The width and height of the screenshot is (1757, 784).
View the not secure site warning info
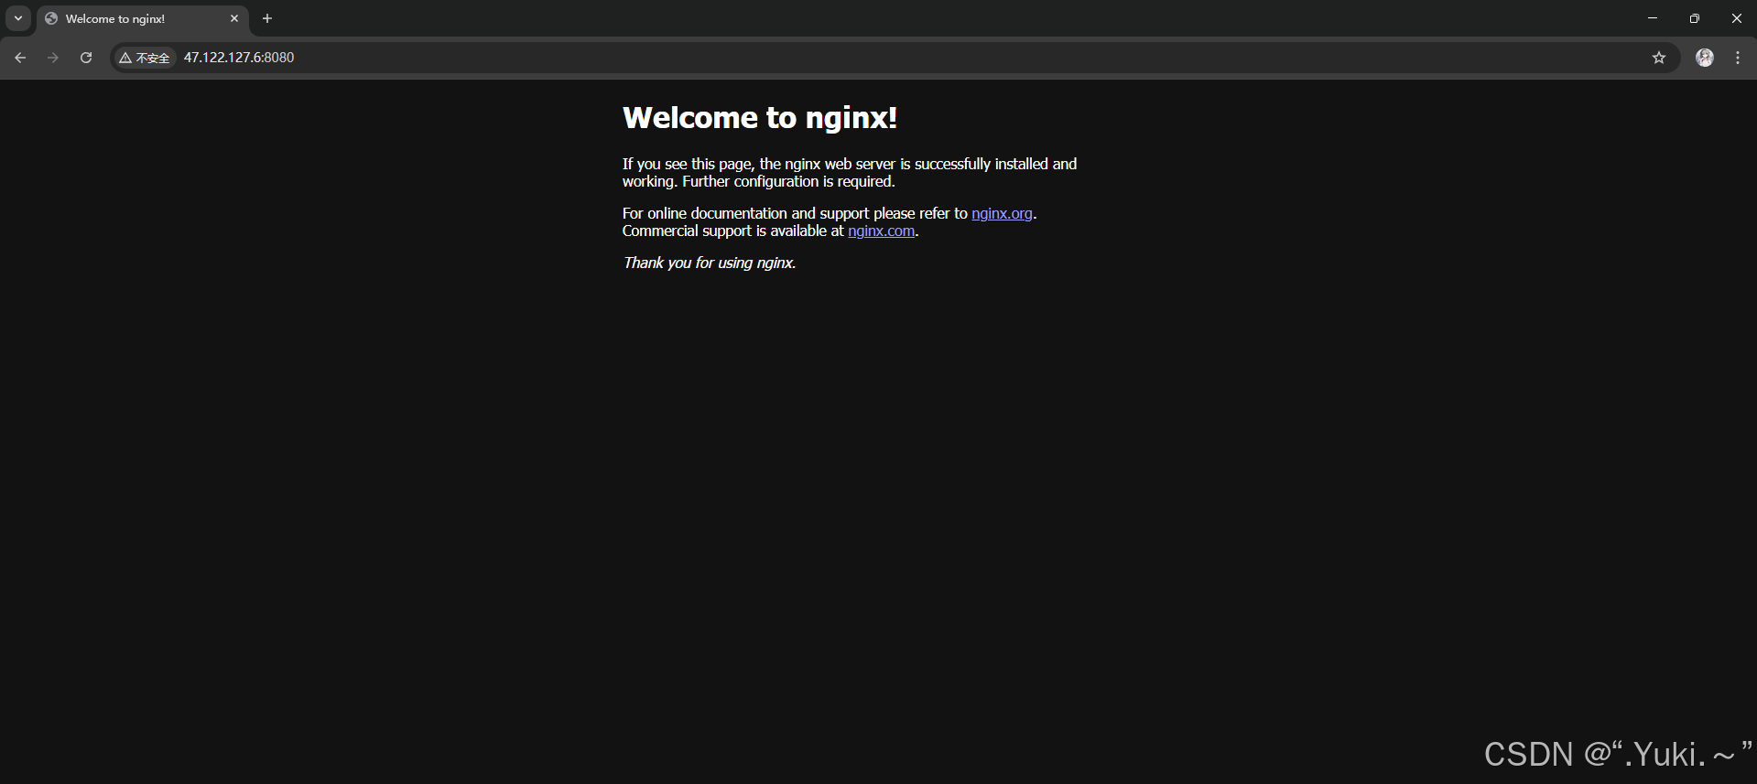(x=145, y=58)
